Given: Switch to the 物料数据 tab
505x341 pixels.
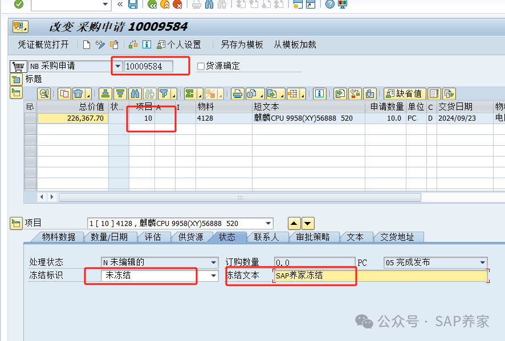Looking at the screenshot, I should [58, 237].
